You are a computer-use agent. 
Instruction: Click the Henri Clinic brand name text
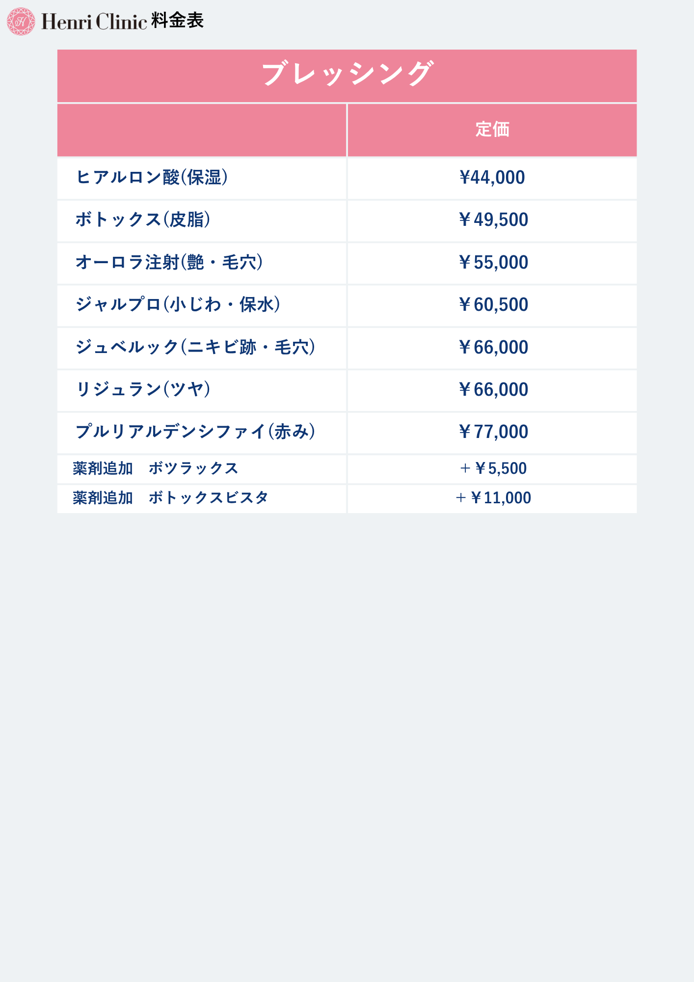click(x=94, y=22)
